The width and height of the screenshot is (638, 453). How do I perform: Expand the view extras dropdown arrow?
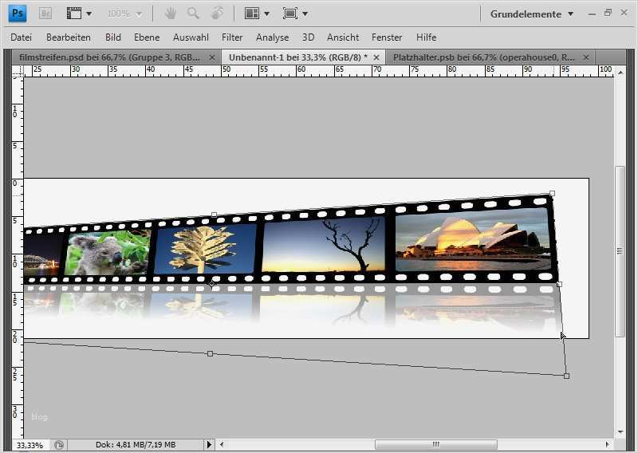click(89, 14)
